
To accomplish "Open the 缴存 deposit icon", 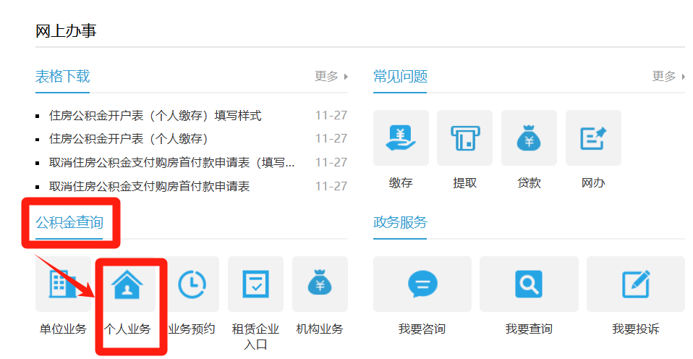I will pyautogui.click(x=401, y=138).
